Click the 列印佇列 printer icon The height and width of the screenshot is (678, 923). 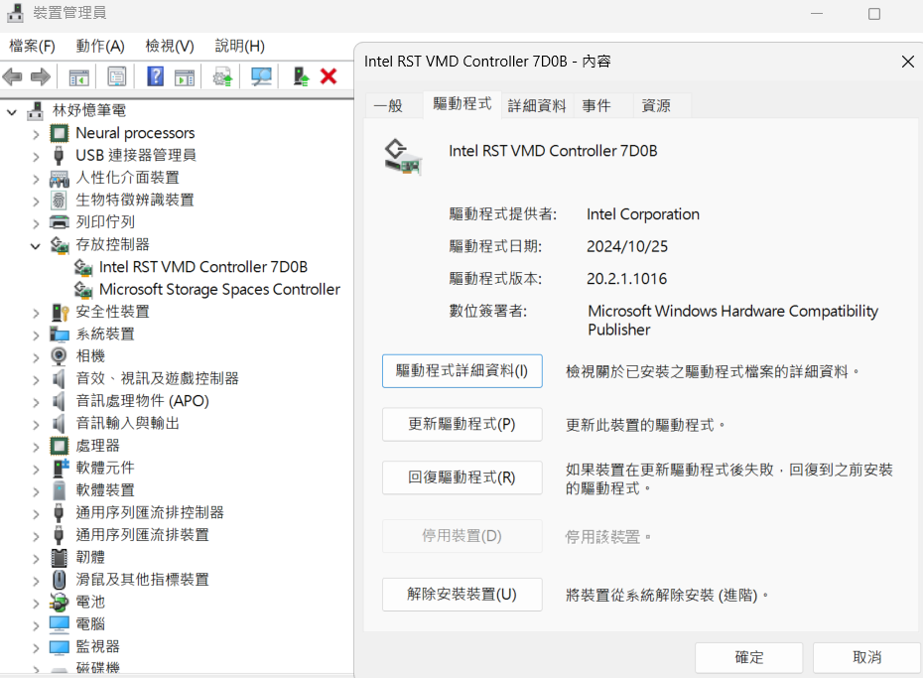click(60, 222)
